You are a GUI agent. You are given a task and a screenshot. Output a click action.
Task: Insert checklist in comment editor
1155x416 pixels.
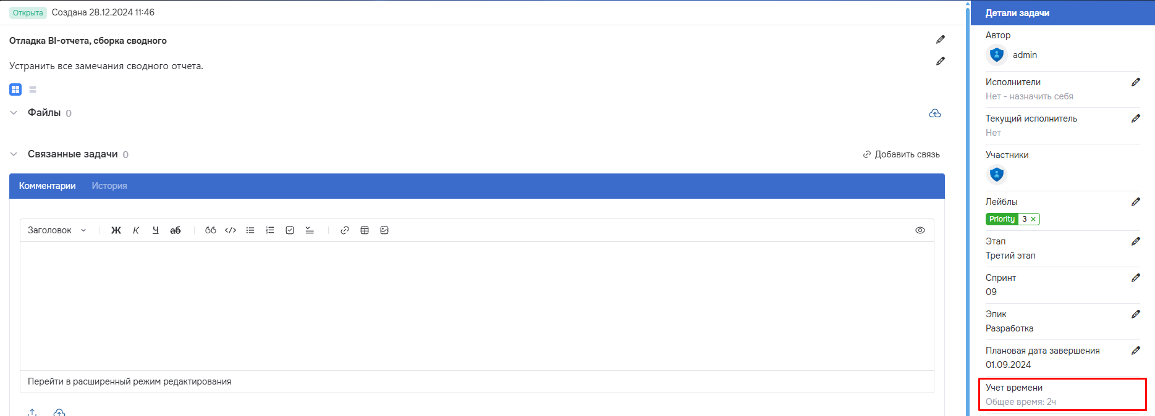tap(290, 230)
